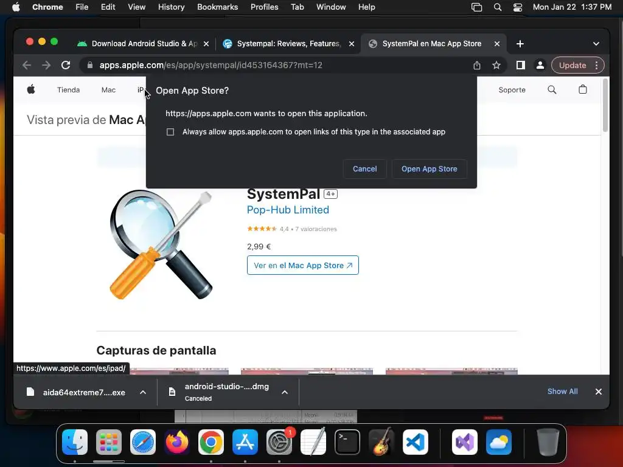Click the lock icon in address bar
The height and width of the screenshot is (467, 623).
coord(90,65)
